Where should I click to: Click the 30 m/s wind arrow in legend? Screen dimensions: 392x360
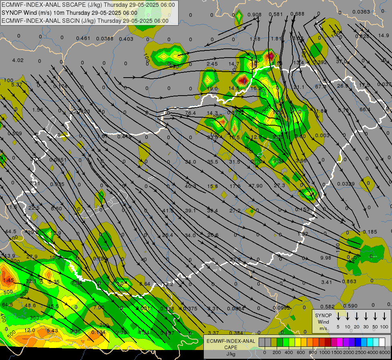[x=366, y=316]
